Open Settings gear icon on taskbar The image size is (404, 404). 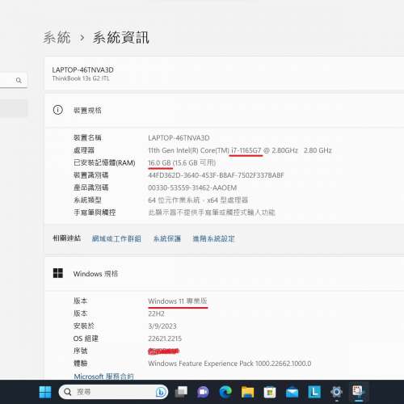[336, 392]
